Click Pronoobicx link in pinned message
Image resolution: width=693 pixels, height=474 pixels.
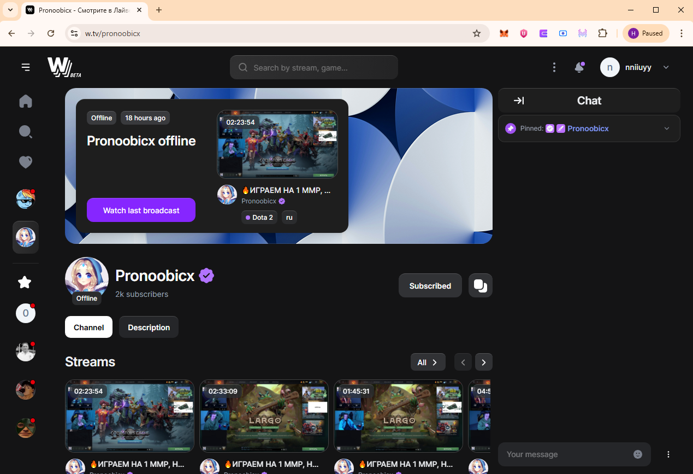click(588, 128)
